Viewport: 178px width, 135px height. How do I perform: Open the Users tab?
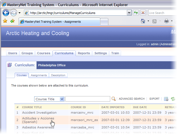point(13,53)
